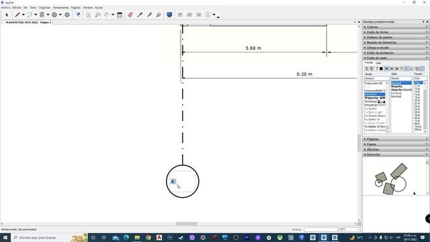This screenshot has width=430, height=242.
Task: Select the arrow Select tool
Action: click(7, 15)
